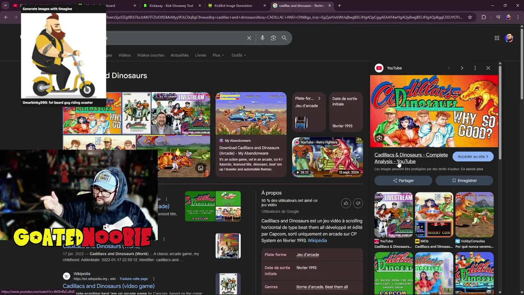Open the En savoir plus link
This screenshot has width=524, height=295.
(x=472, y=169)
